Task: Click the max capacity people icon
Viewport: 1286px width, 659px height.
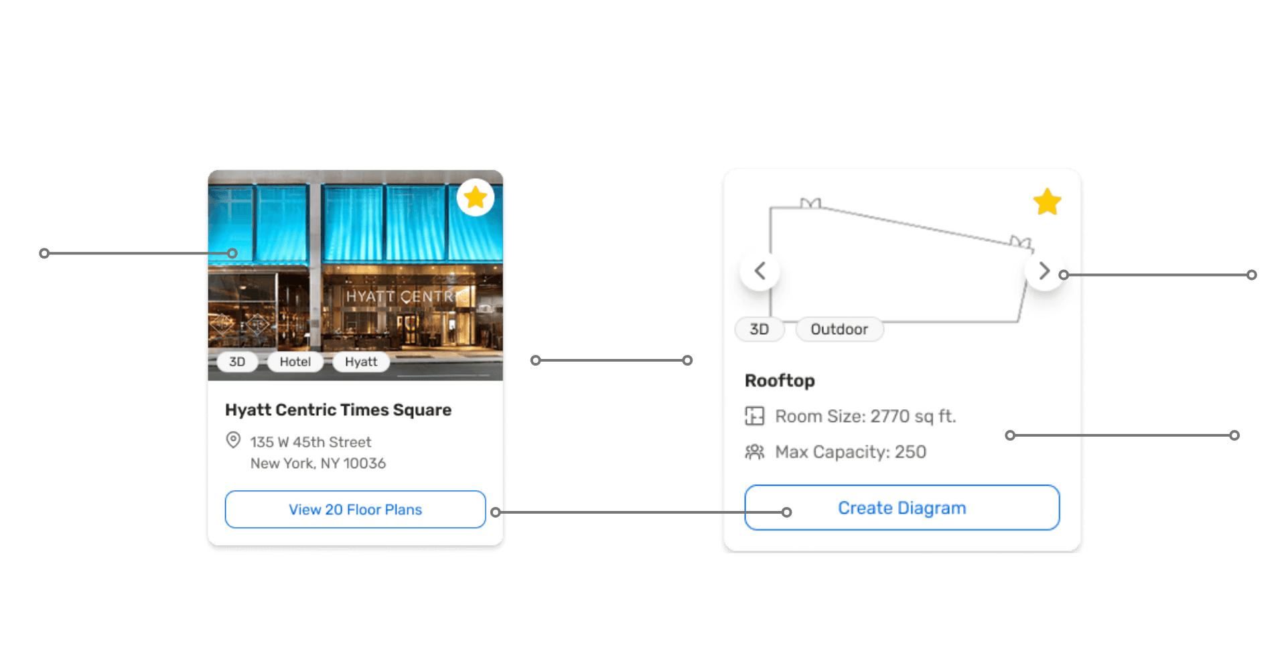Action: tap(754, 452)
